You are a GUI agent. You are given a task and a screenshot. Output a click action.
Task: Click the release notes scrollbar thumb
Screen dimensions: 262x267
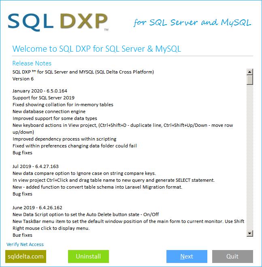pyautogui.click(x=250, y=80)
